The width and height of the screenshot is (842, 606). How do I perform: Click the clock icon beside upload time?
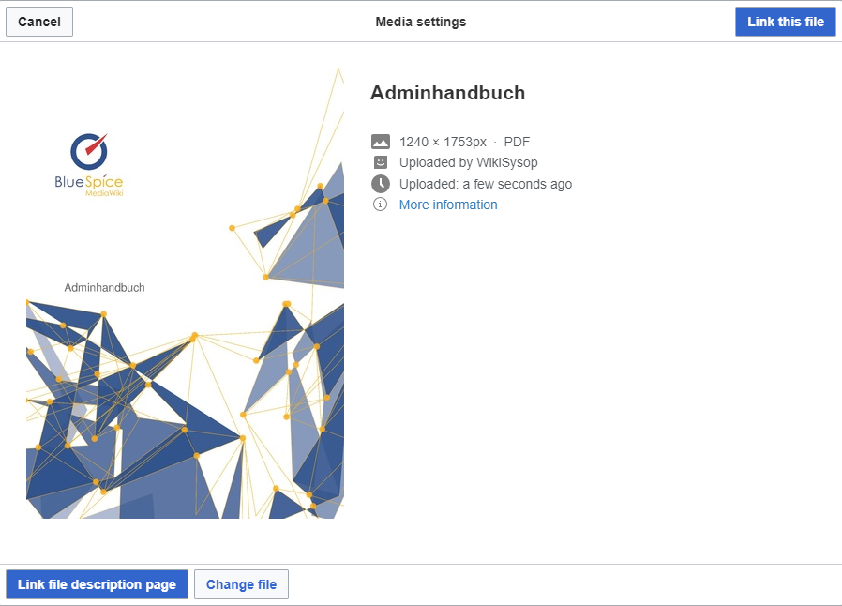tap(380, 184)
